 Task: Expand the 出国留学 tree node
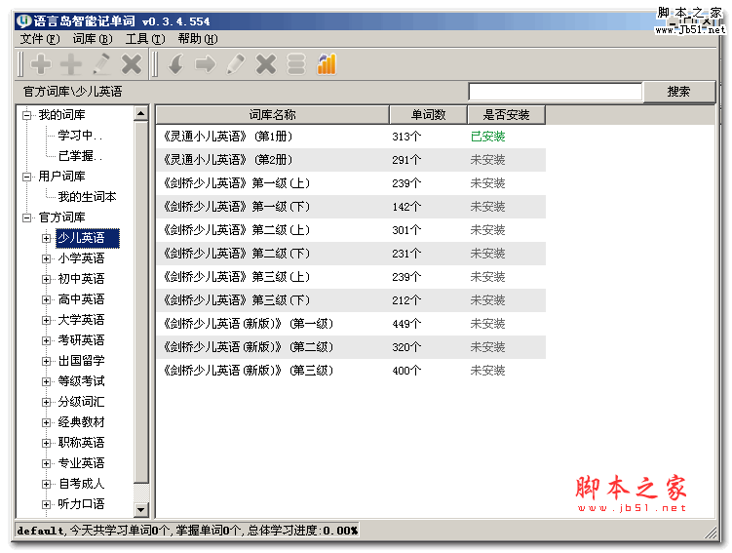46,361
